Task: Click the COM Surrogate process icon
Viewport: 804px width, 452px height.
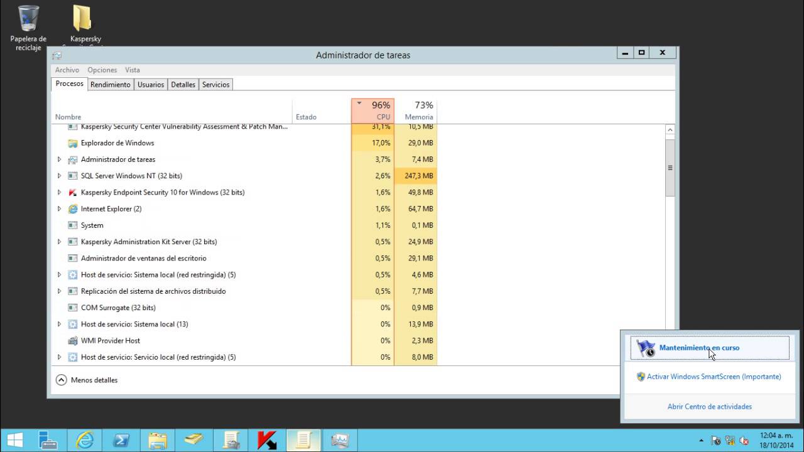Action: (73, 308)
